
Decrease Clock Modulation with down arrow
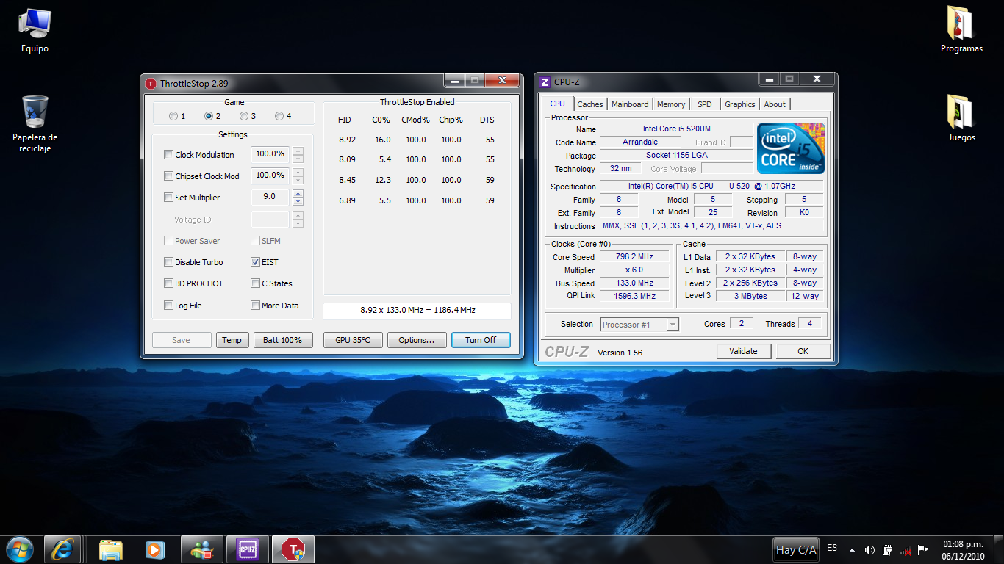pyautogui.click(x=298, y=159)
